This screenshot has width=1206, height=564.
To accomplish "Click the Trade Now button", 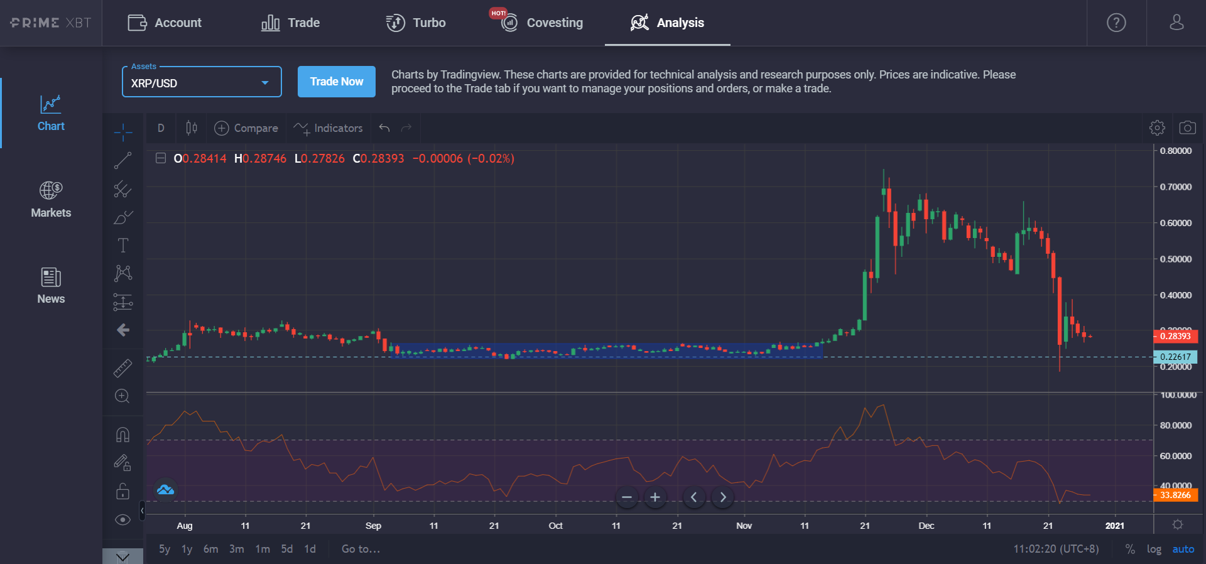I will (x=337, y=82).
